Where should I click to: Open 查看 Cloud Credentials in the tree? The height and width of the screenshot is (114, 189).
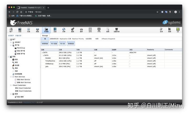pos(23,91)
